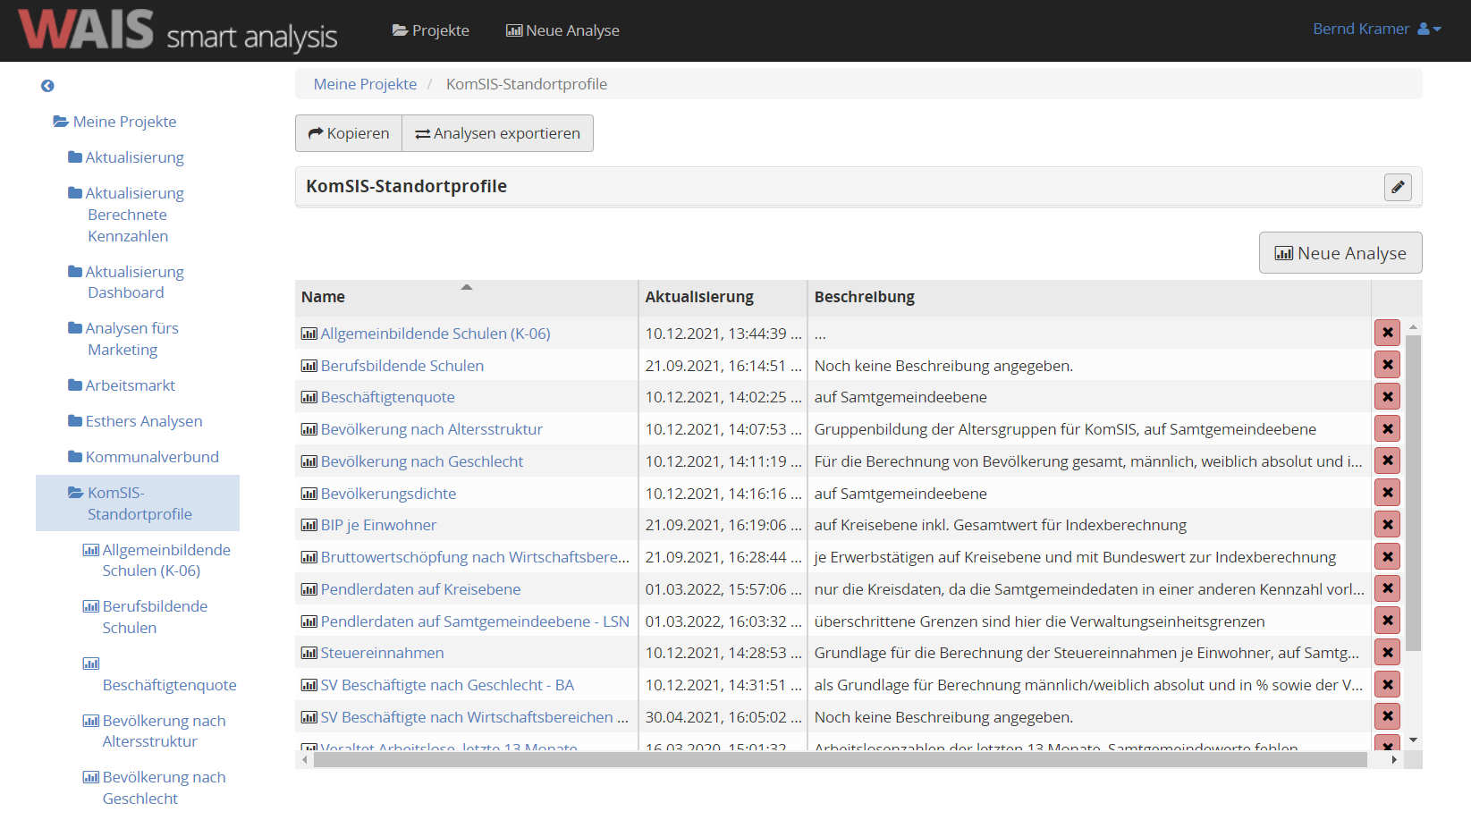Open the Aktualisierung folder in sidebar
The width and height of the screenshot is (1471, 820).
coord(126,157)
